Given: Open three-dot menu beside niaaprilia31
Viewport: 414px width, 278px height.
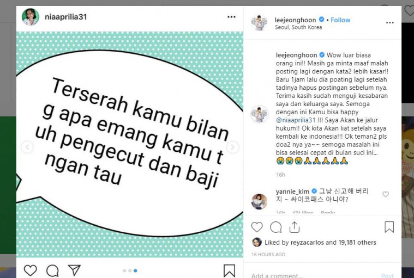Looking at the screenshot, I should 231,17.
